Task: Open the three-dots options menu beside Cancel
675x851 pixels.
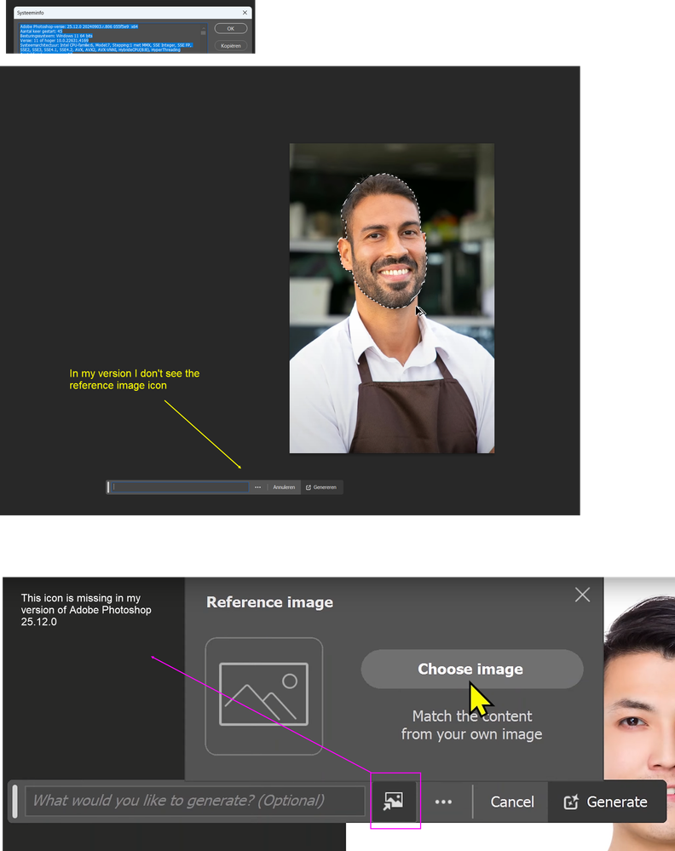Action: pos(443,802)
